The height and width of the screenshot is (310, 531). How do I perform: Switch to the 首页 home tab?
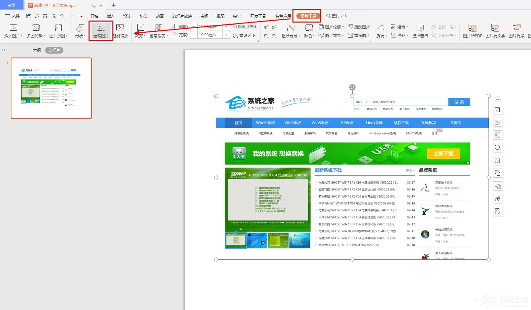(x=11, y=5)
